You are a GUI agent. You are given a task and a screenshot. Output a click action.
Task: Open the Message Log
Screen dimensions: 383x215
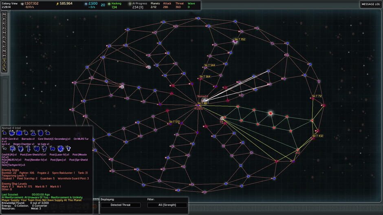point(370,4)
